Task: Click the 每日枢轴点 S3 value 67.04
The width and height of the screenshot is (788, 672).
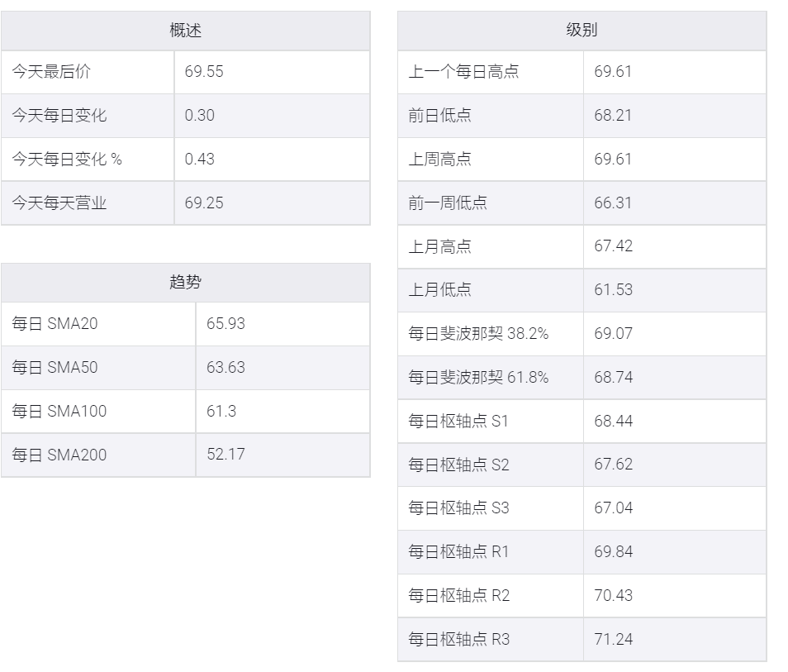Action: tap(613, 508)
